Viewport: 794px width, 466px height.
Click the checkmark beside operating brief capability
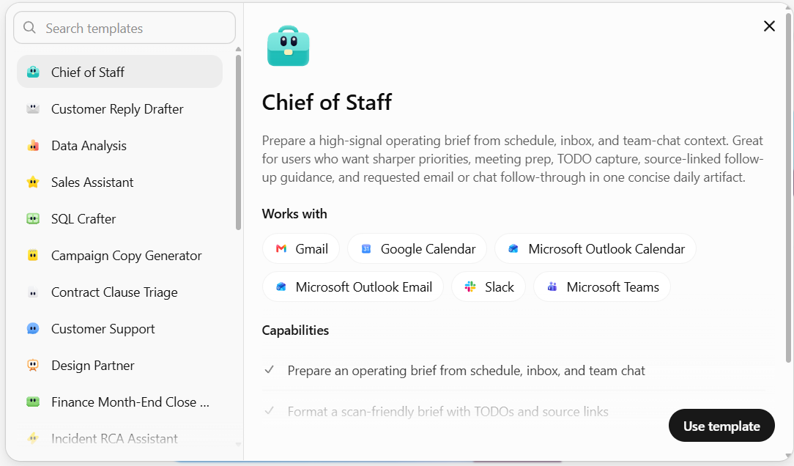pos(270,370)
